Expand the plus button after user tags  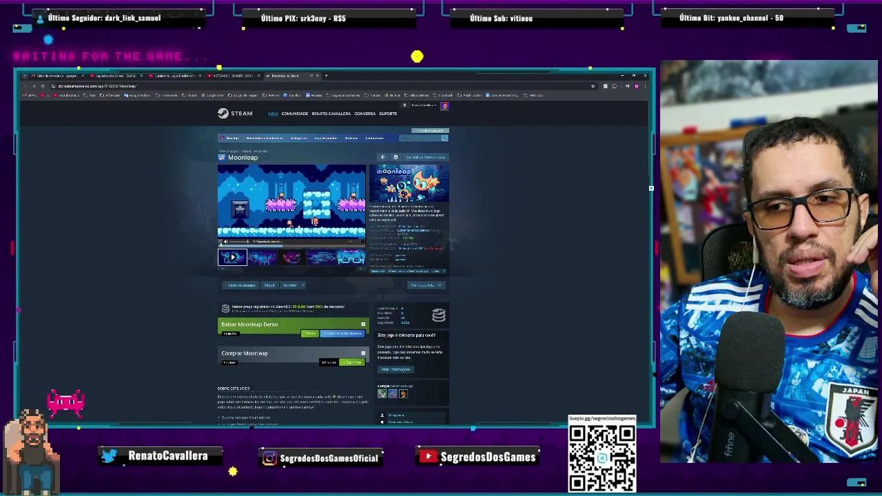click(444, 271)
